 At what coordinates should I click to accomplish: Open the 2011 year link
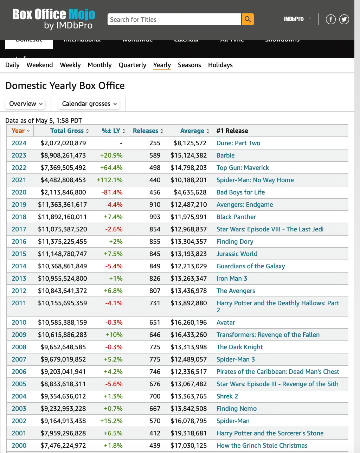[x=19, y=303]
